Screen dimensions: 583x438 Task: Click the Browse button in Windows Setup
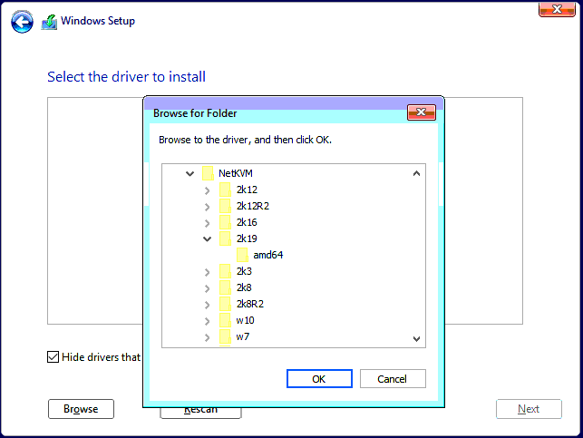pos(81,409)
